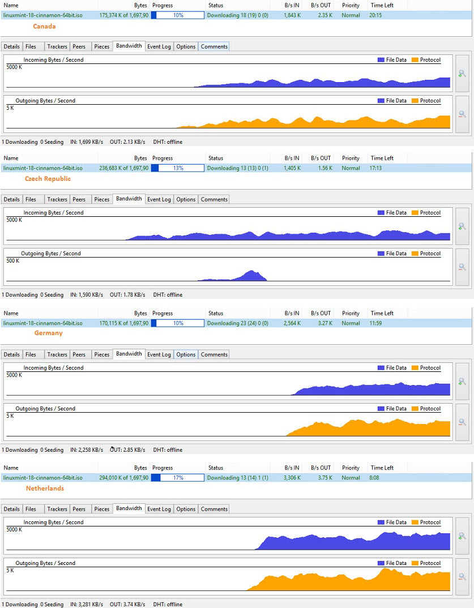Click the '175,374 K of 1,697,90' bytes value
474x608 pixels.
[x=123, y=15]
